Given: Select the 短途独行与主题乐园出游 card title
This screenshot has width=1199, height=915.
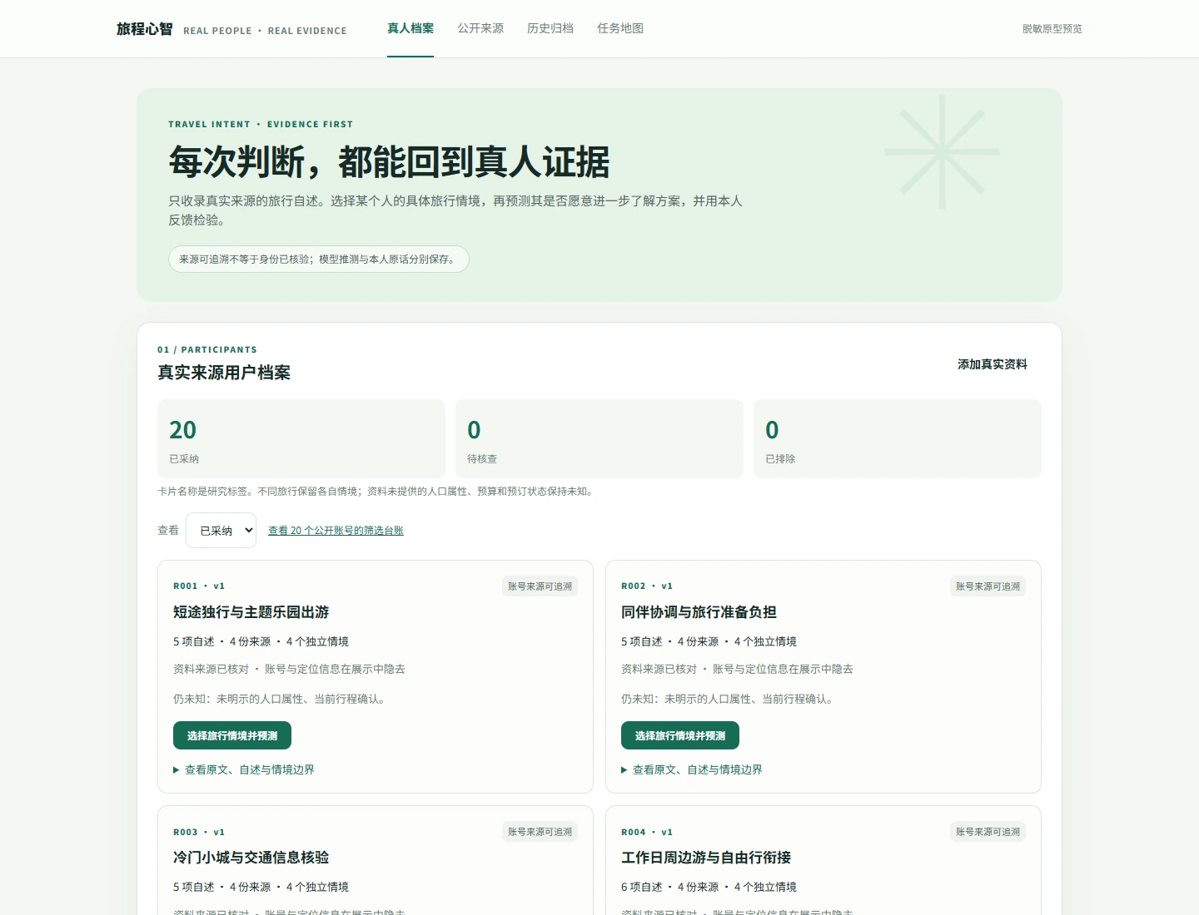Looking at the screenshot, I should pos(251,612).
